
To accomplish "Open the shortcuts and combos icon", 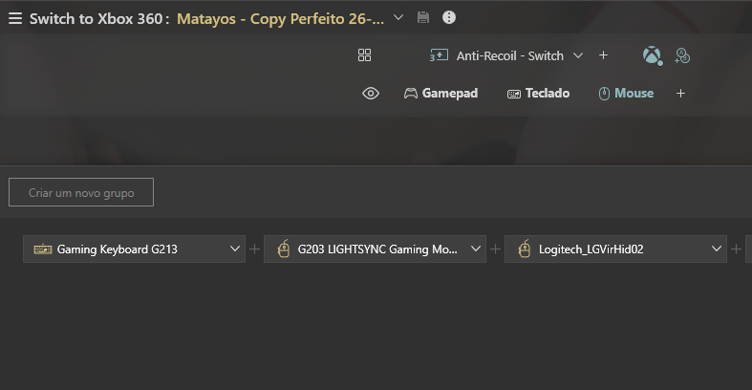I will point(682,55).
